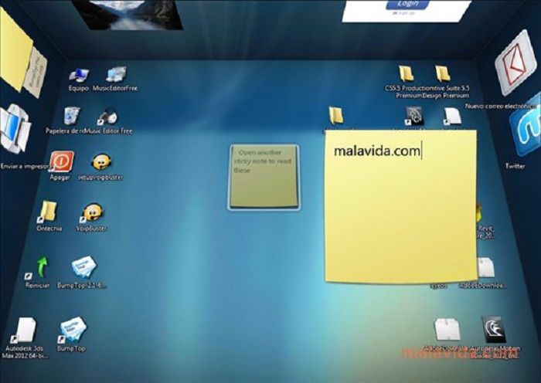Open the BumpTop-2.1-6 installer icon

click(x=83, y=267)
